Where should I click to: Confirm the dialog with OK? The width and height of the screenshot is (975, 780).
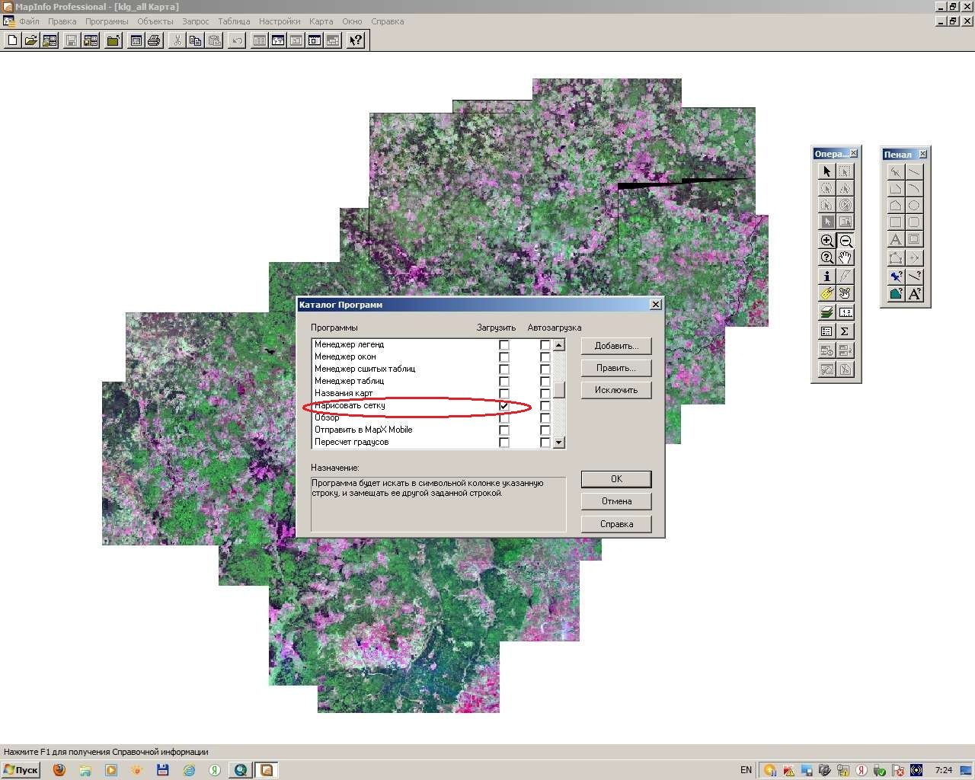click(x=616, y=479)
